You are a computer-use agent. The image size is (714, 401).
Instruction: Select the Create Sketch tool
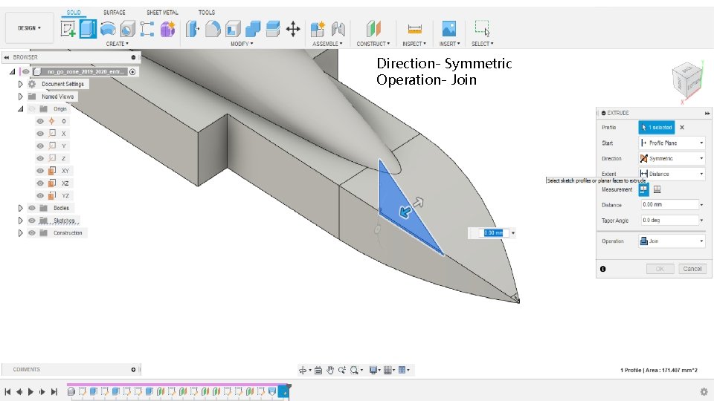click(x=68, y=29)
